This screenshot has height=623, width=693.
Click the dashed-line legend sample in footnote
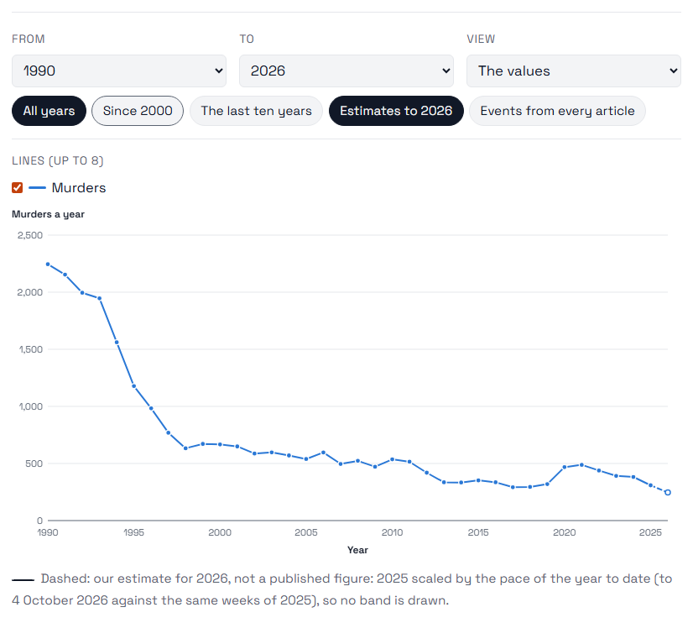click(x=23, y=579)
